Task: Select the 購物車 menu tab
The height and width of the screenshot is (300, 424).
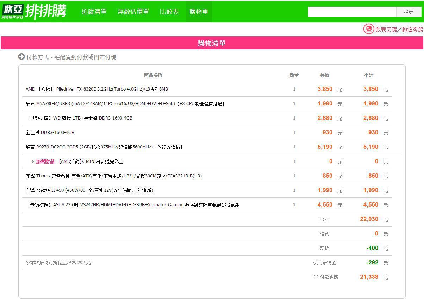Action: [199, 12]
